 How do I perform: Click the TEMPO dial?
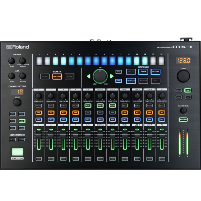183,76
